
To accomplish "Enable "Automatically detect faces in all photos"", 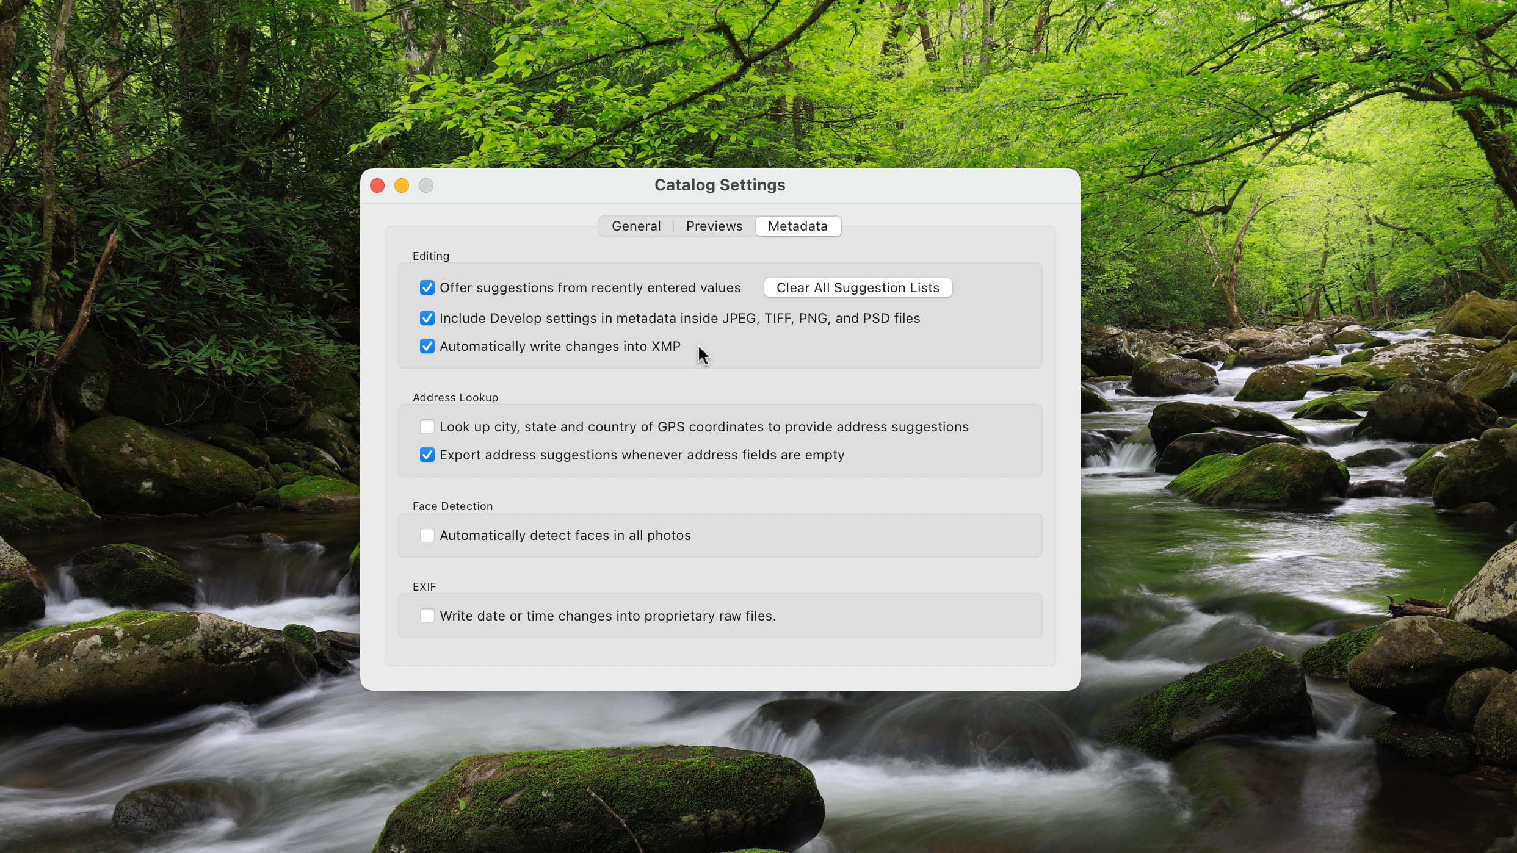I will click(x=427, y=535).
